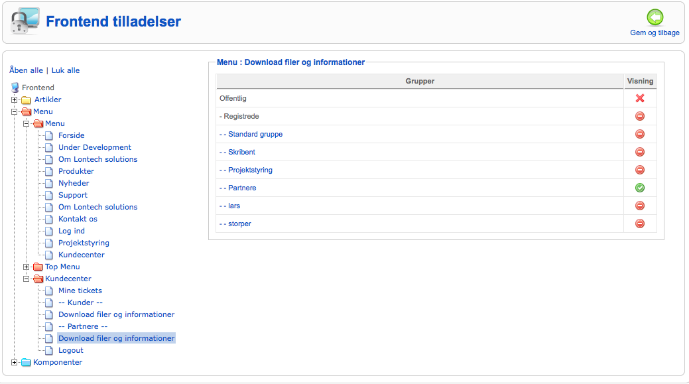Click the Luk alle link
The width and height of the screenshot is (689, 384).
(x=66, y=70)
